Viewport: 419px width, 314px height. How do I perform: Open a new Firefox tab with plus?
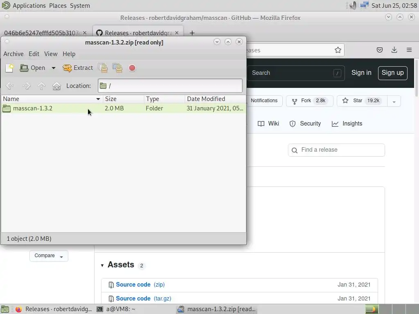click(192, 33)
